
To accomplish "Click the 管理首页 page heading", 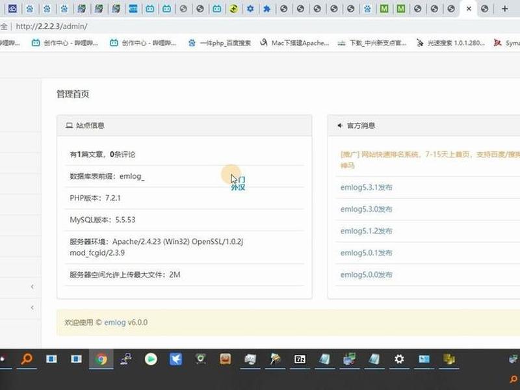I will point(73,94).
